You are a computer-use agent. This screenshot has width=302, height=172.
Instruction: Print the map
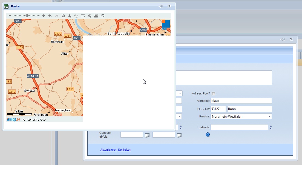96,16
